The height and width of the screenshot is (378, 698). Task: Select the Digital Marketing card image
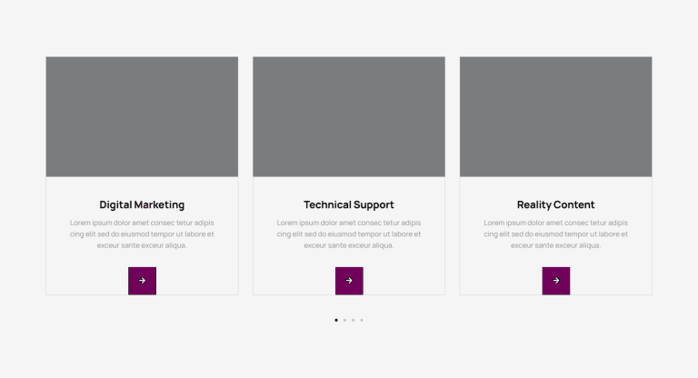point(142,116)
